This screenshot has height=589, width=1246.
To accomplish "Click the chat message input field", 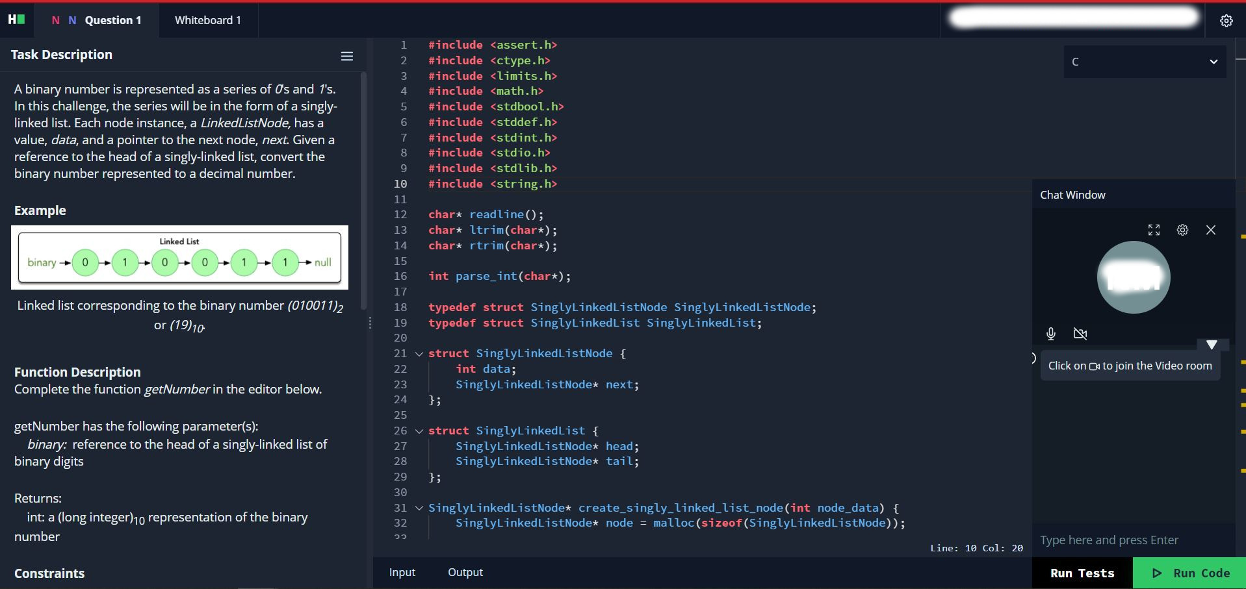I will (x=1133, y=540).
